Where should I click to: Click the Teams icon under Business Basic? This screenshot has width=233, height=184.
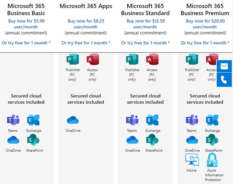13,120
